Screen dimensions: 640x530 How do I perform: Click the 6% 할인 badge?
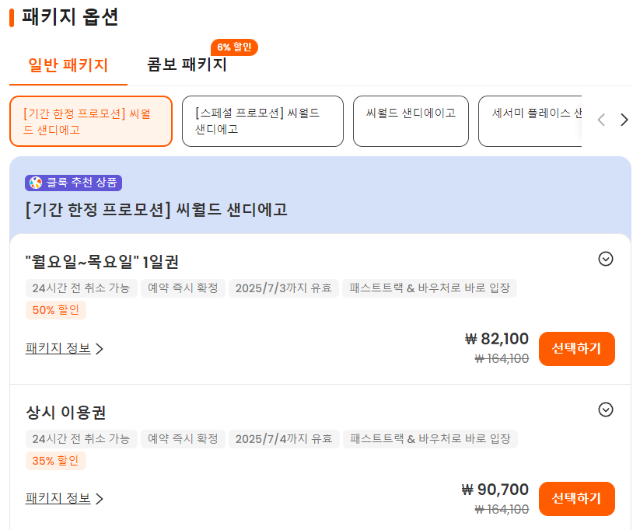(234, 47)
